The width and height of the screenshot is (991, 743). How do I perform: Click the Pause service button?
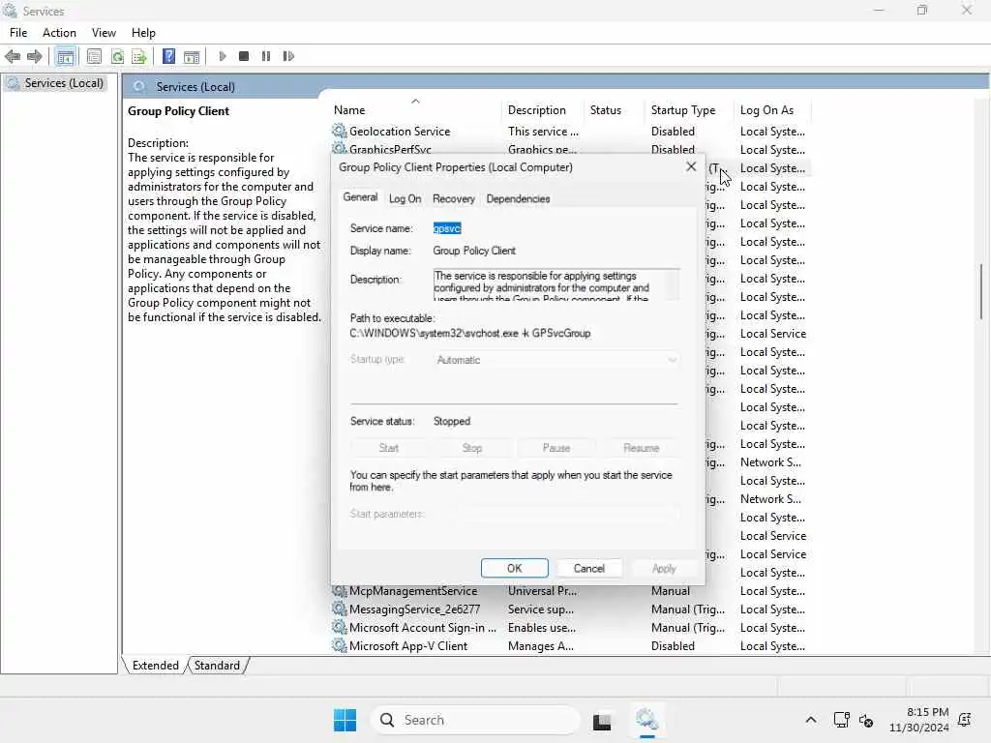pos(556,448)
